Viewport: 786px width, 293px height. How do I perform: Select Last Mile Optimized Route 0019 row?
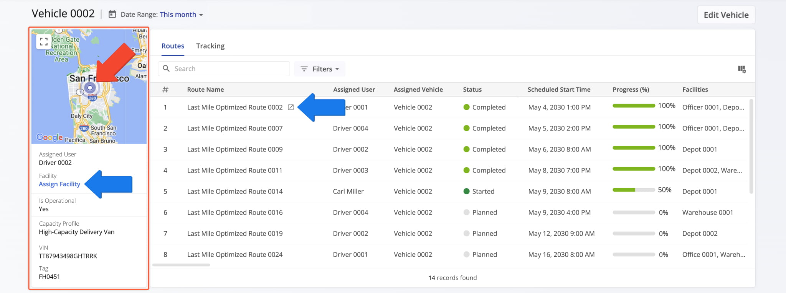(x=235, y=233)
